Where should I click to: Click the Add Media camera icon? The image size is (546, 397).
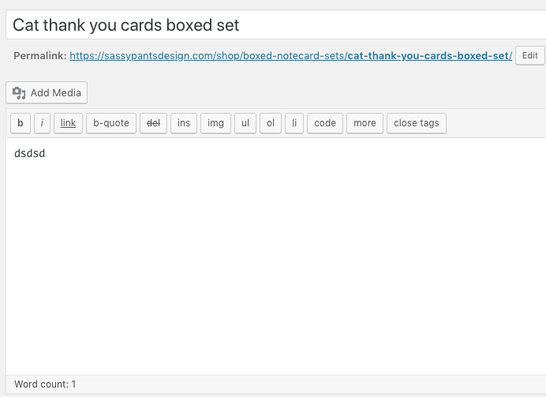tap(19, 93)
